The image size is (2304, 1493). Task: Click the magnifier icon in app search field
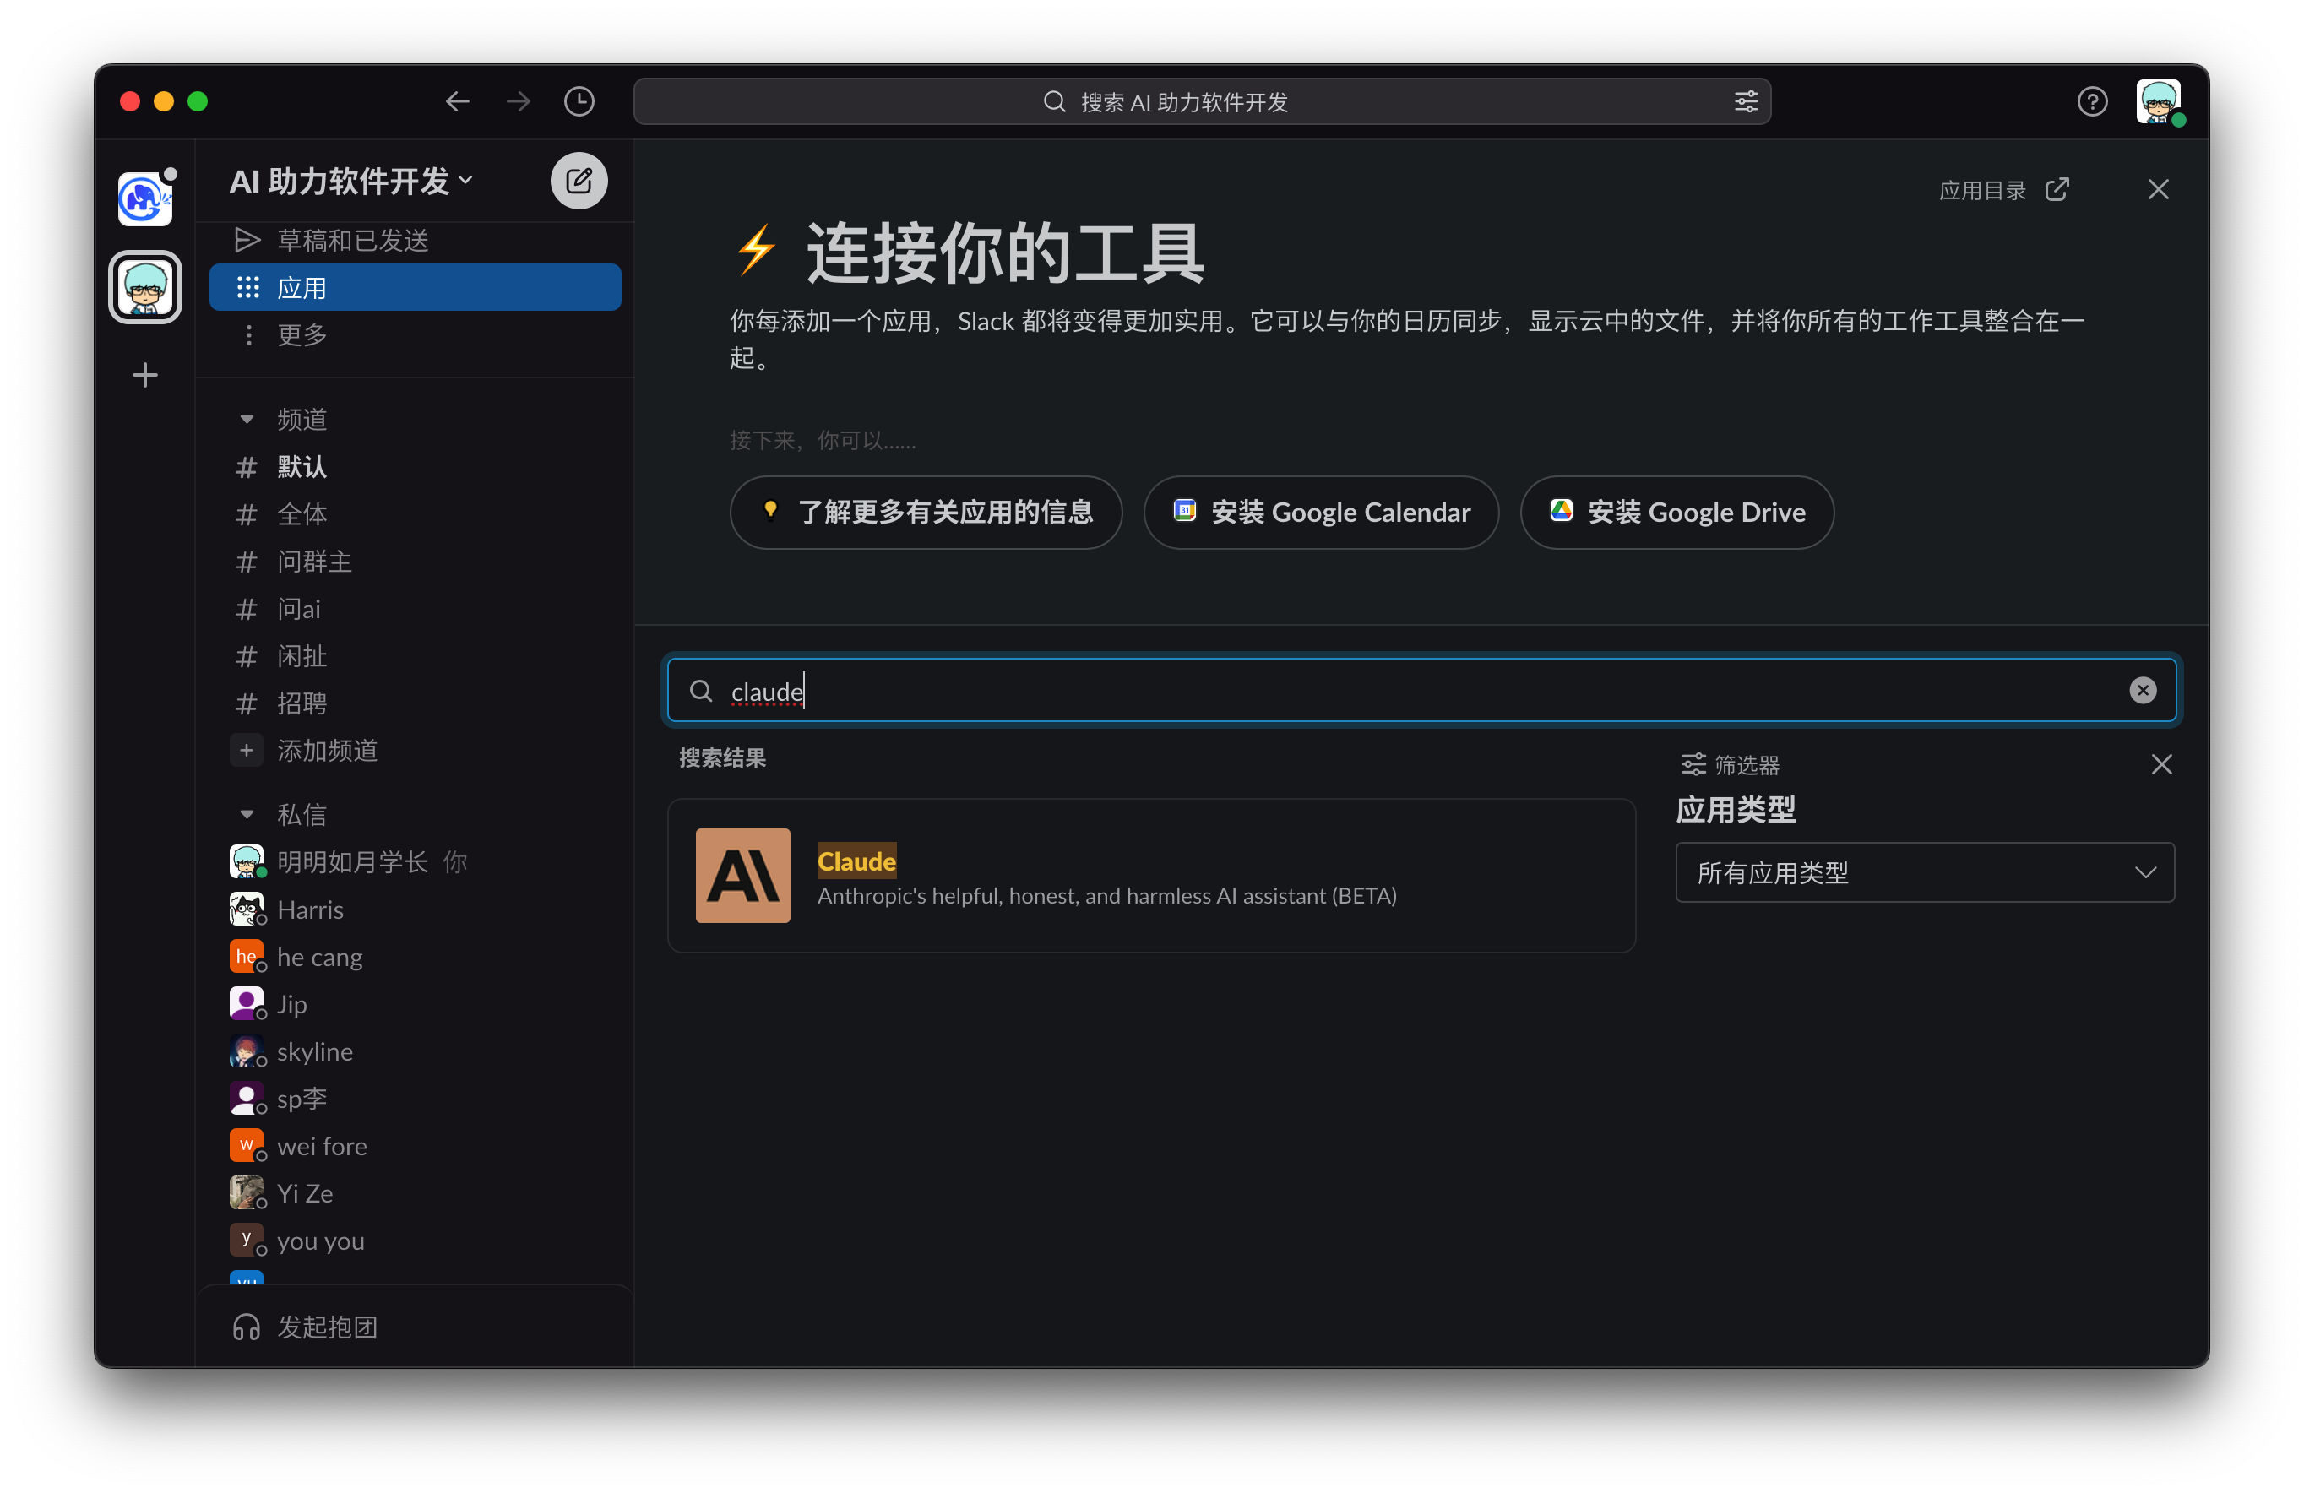[x=701, y=690]
